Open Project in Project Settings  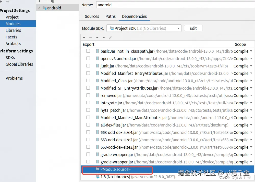pyautogui.click(x=12, y=17)
